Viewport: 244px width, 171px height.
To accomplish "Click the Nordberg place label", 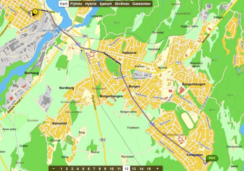I will tap(67, 88).
